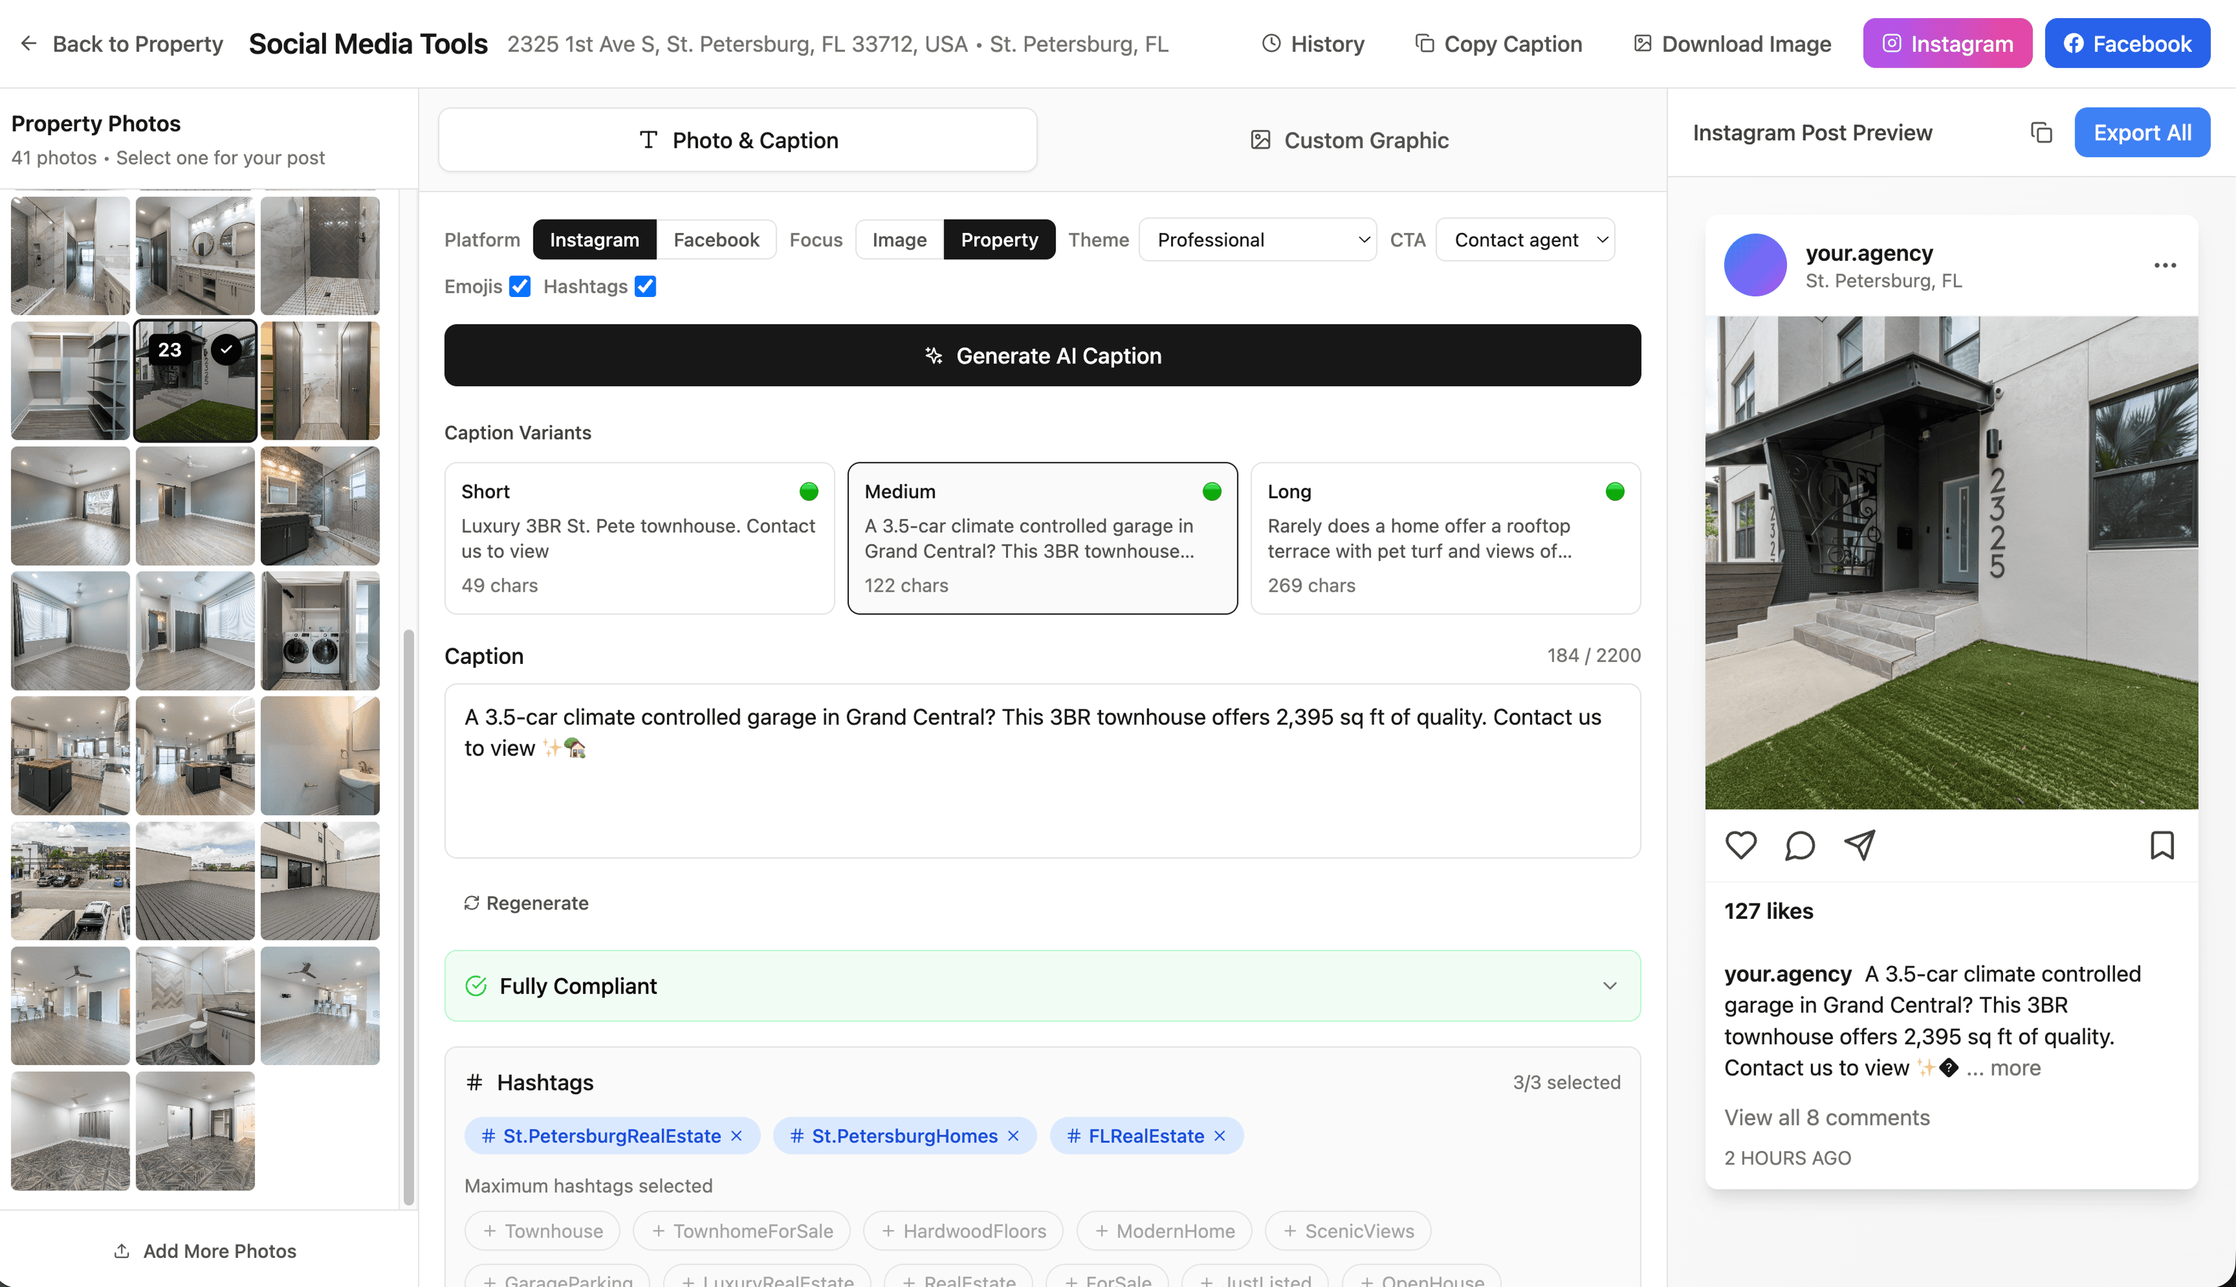Click the Copy Caption icon
The height and width of the screenshot is (1287, 2236).
[1423, 43]
